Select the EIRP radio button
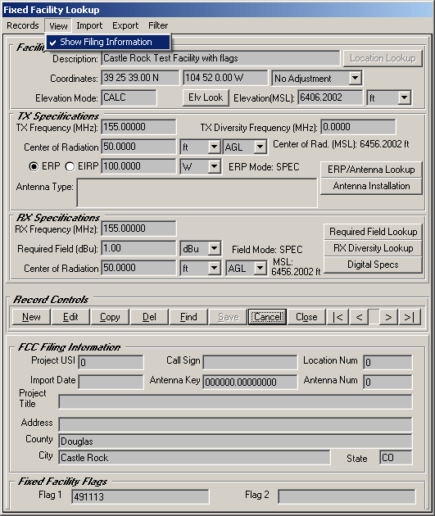Screen dimensions: 435x516 tap(70, 166)
